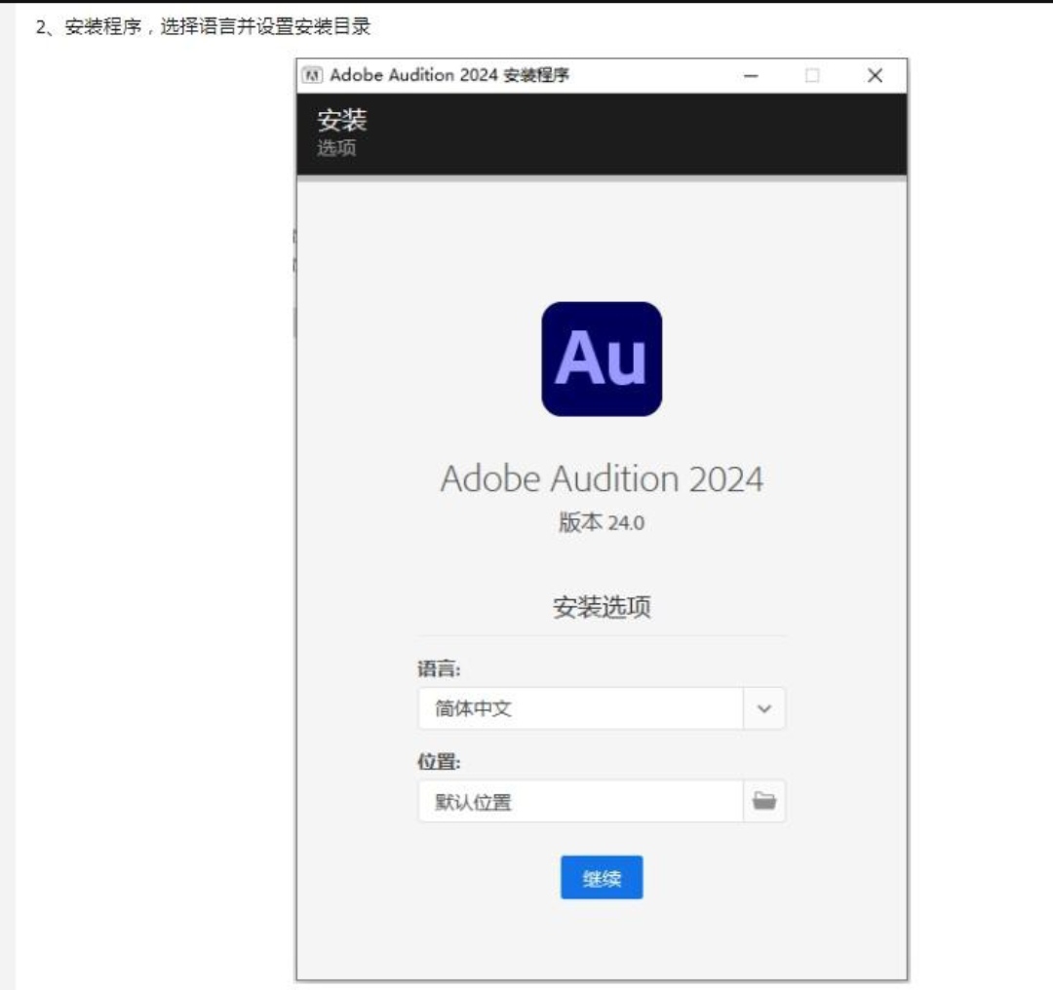
Task: Select the 选项 subtitle in the header
Action: click(x=336, y=148)
